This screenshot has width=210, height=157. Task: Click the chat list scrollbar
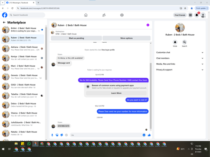pos(46,54)
